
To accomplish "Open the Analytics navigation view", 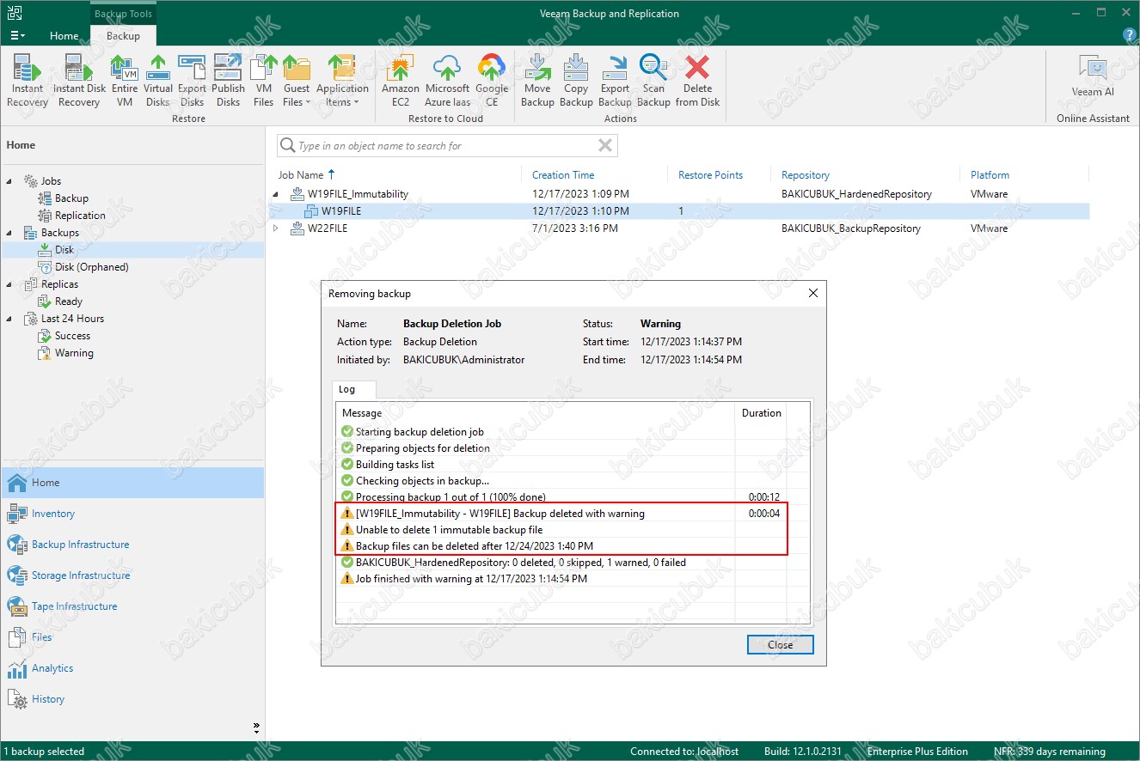I will click(132, 668).
